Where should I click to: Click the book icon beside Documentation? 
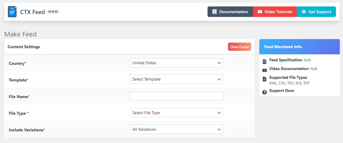pyautogui.click(x=215, y=12)
